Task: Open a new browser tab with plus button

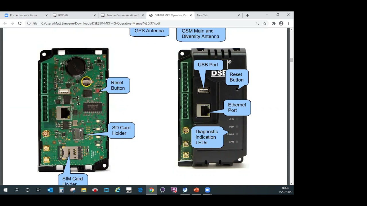Action: click(x=247, y=15)
